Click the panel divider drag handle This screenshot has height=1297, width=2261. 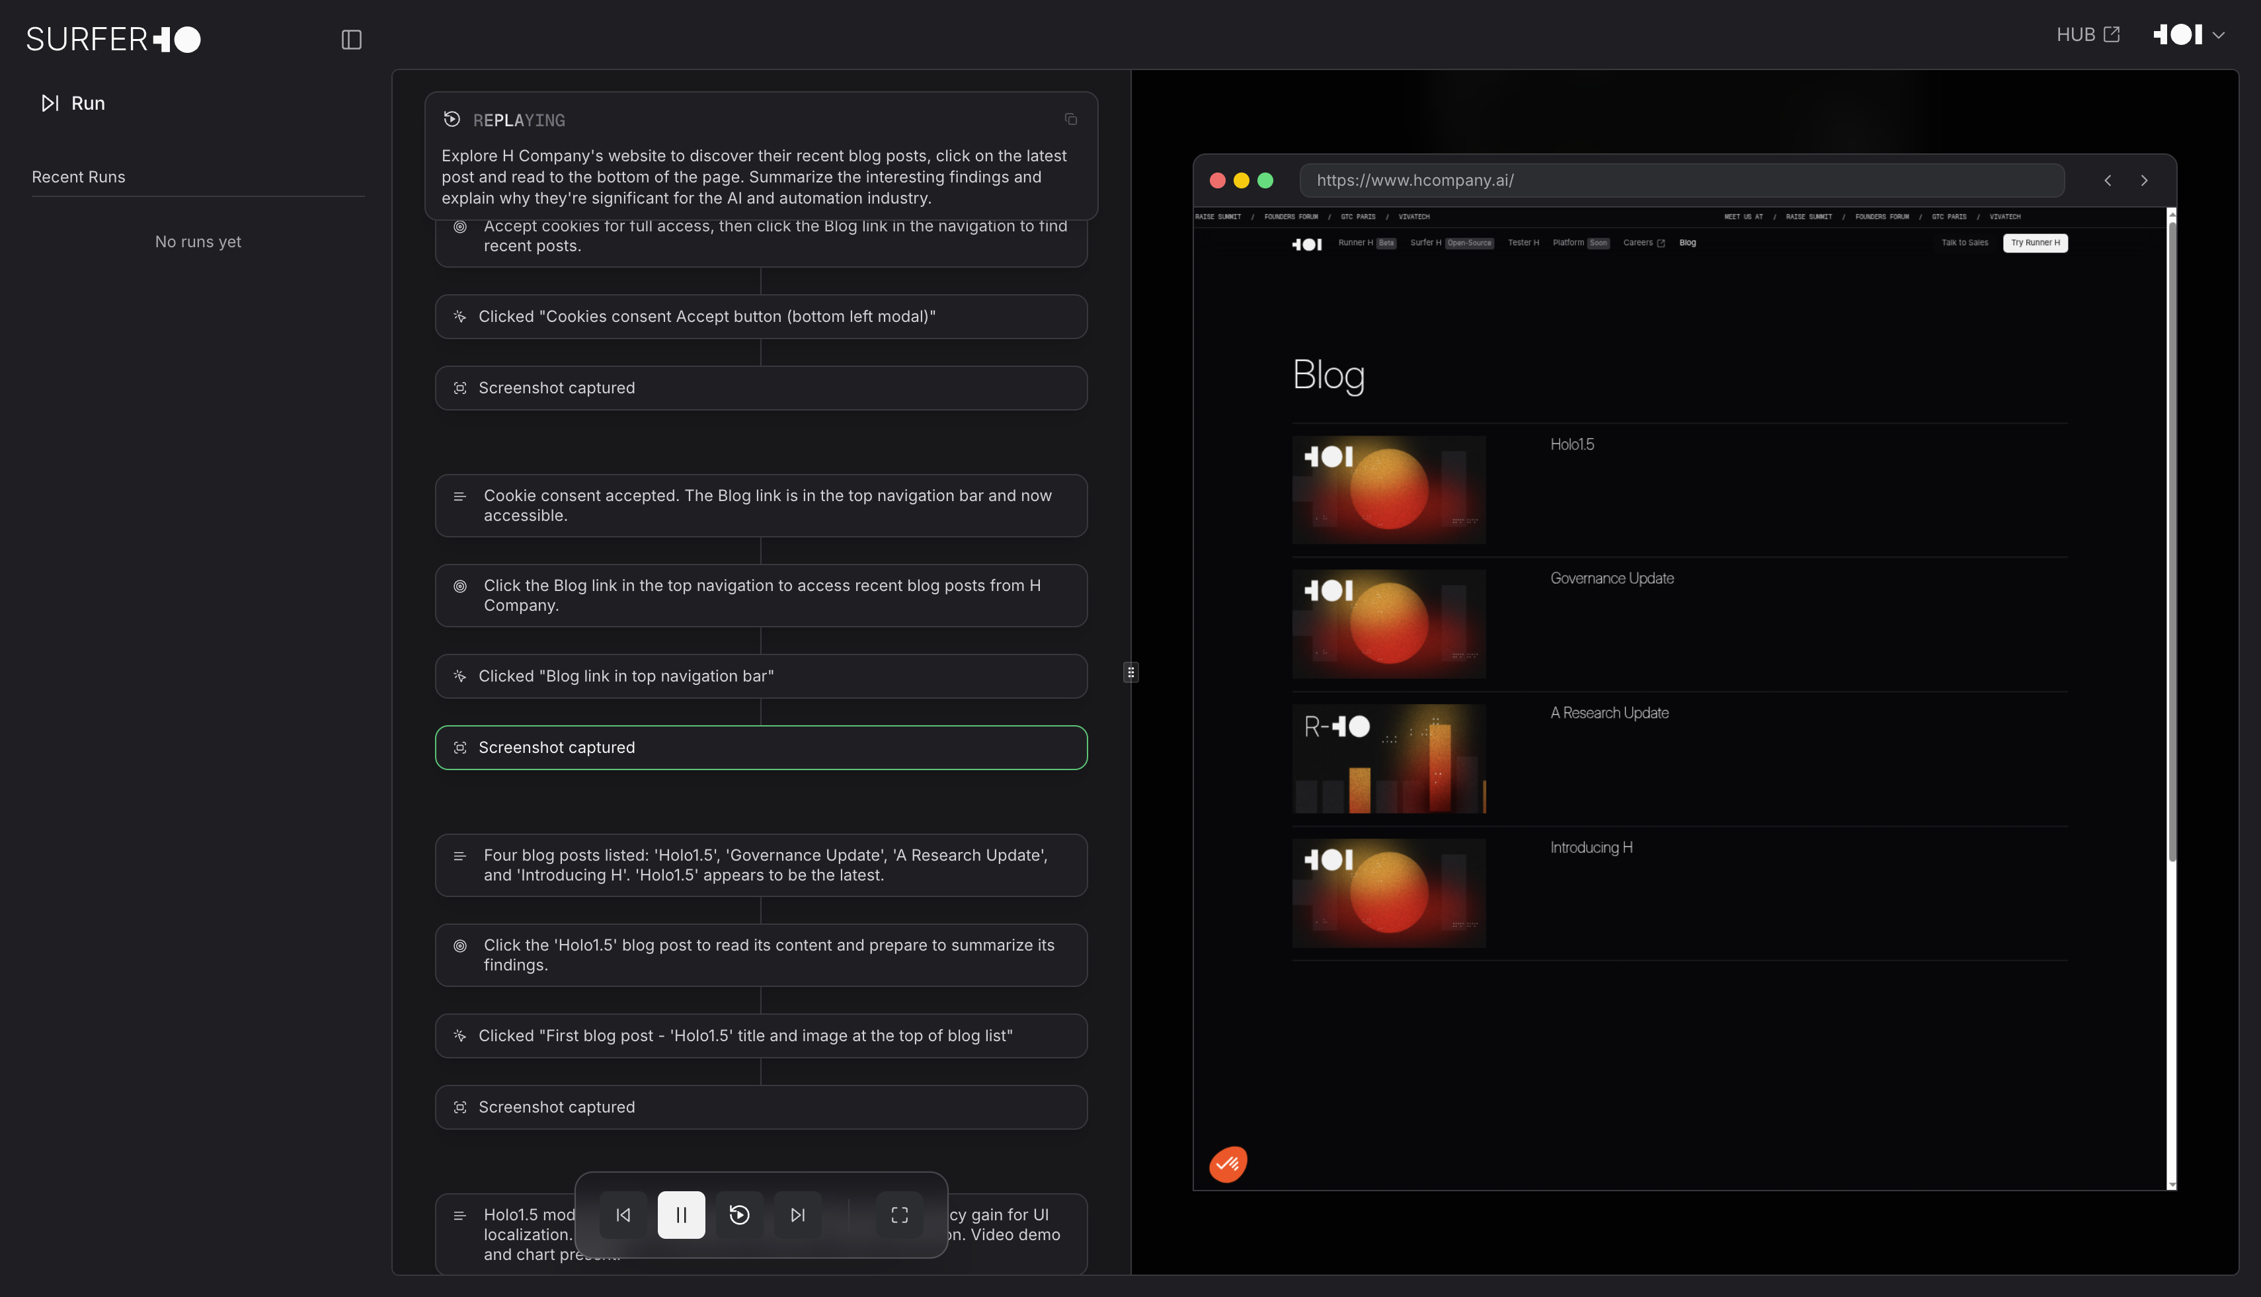[x=1130, y=672]
